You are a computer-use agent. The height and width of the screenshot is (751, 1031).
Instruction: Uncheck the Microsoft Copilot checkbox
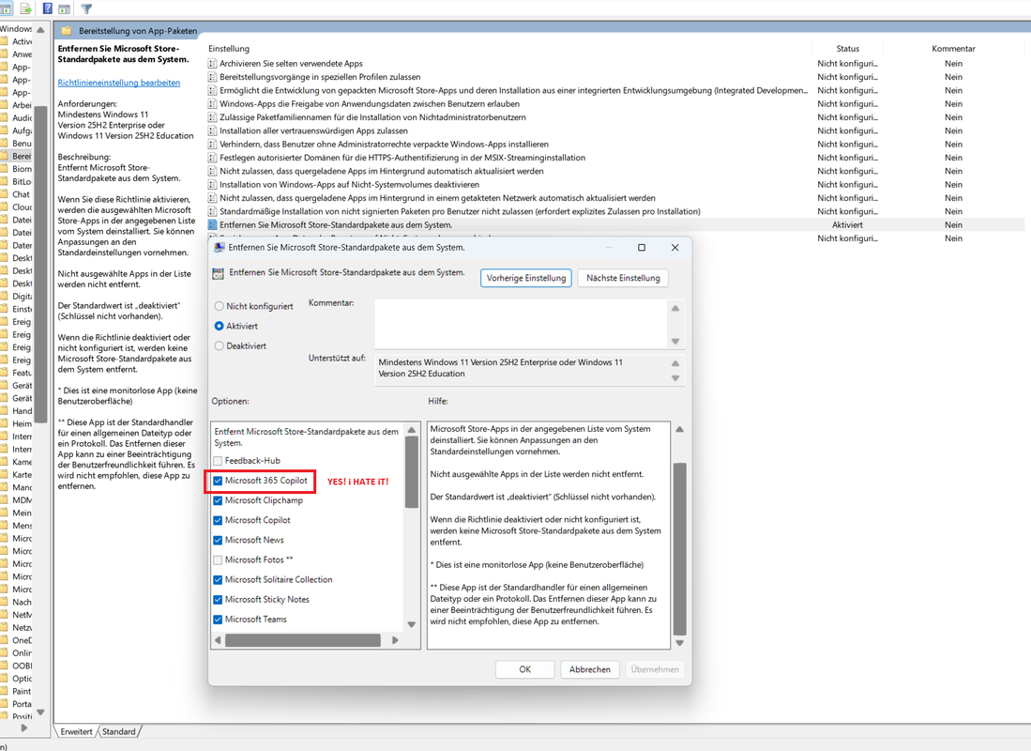tap(218, 520)
